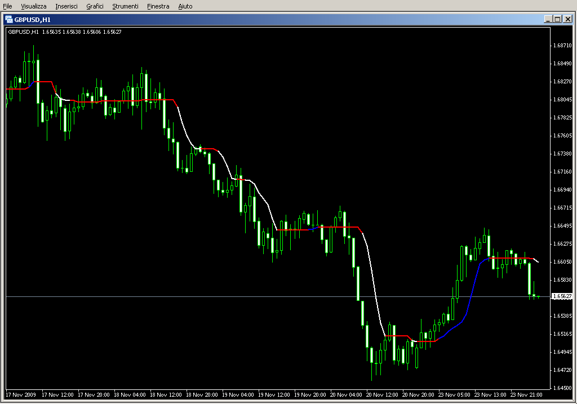The width and height of the screenshot is (577, 404).
Task: Click the 18 Nov 04:00 time label
Action: point(130,395)
